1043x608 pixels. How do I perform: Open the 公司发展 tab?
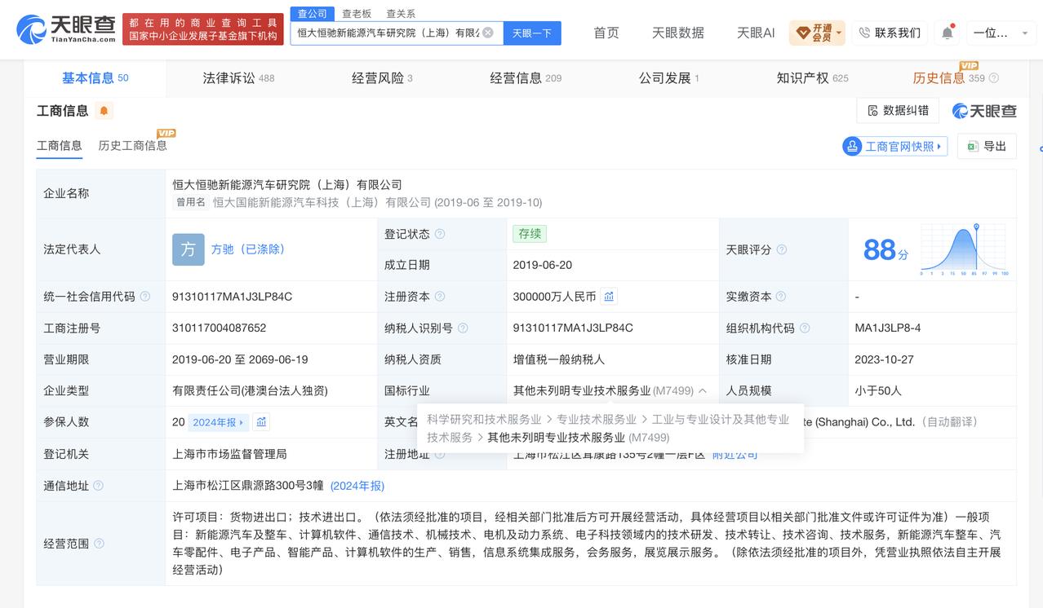point(668,78)
